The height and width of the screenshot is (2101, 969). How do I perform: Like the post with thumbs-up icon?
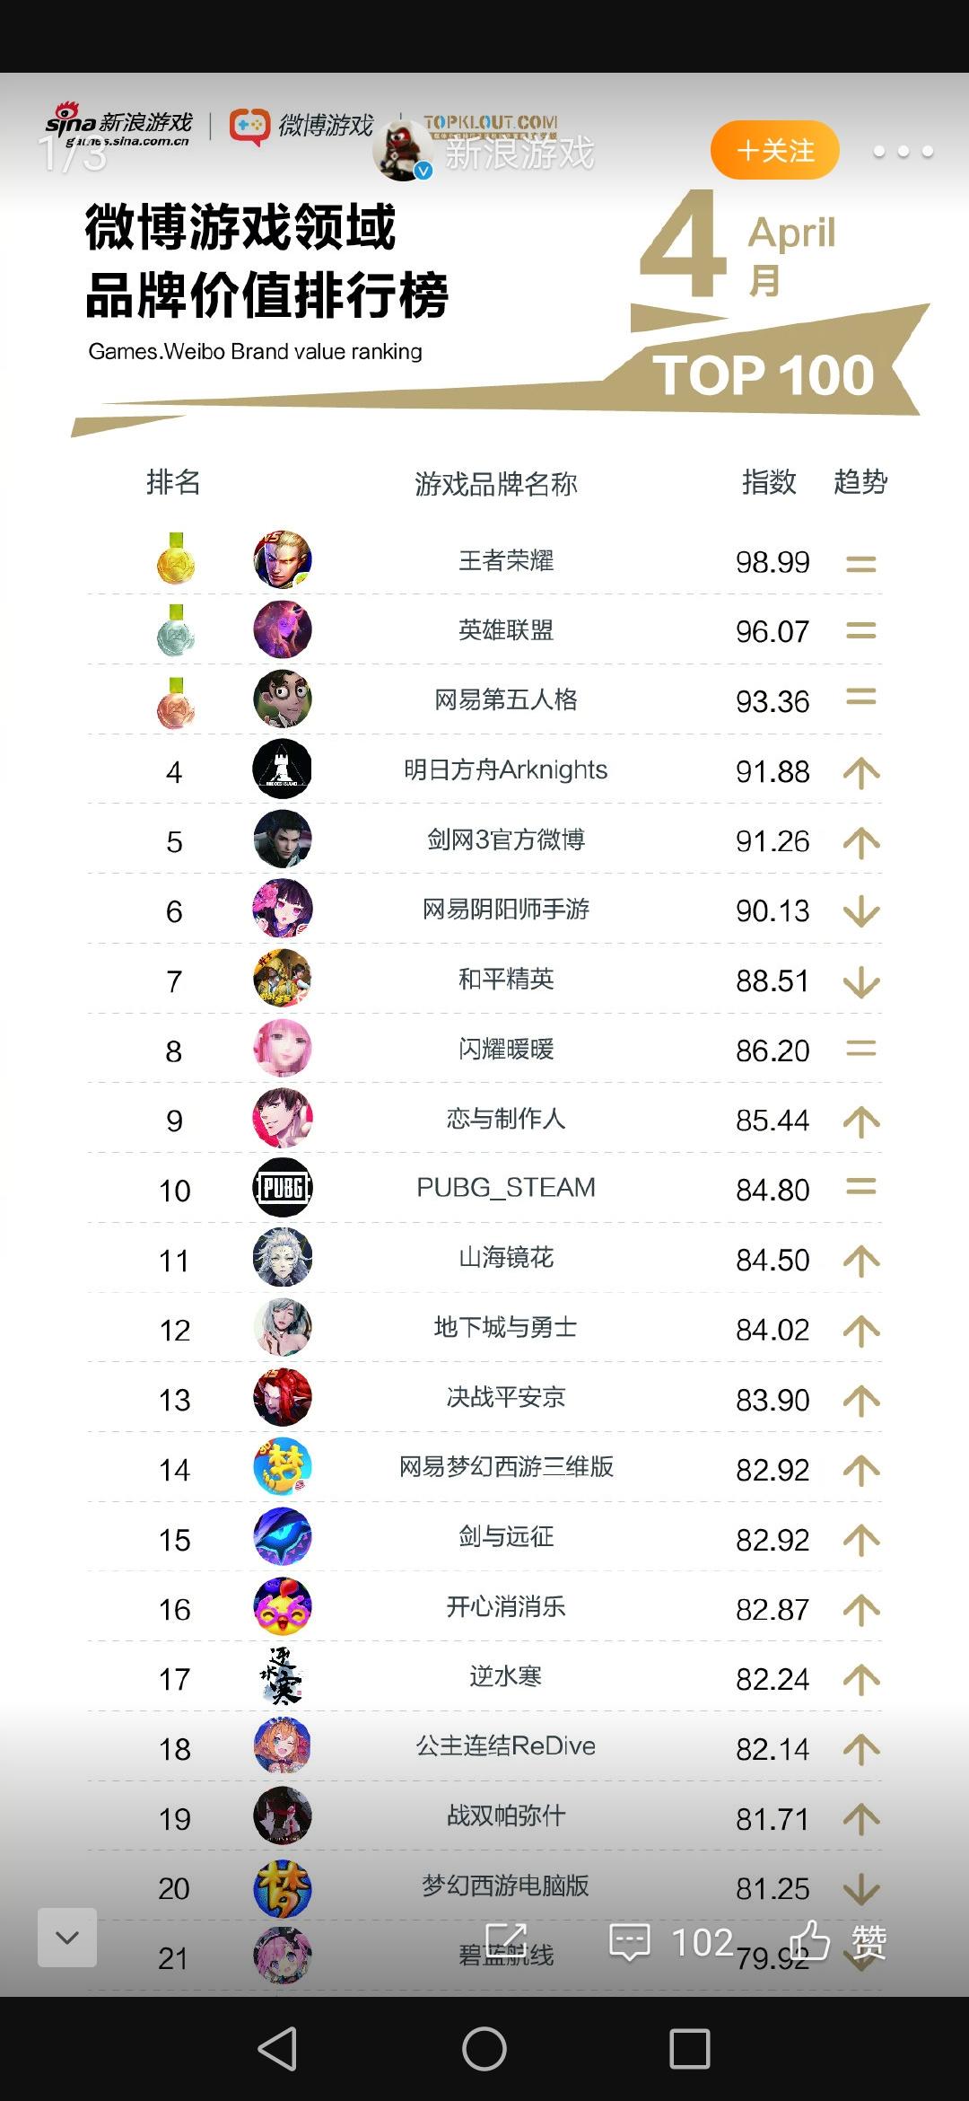(810, 1940)
